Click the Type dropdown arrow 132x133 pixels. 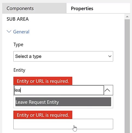(110, 56)
